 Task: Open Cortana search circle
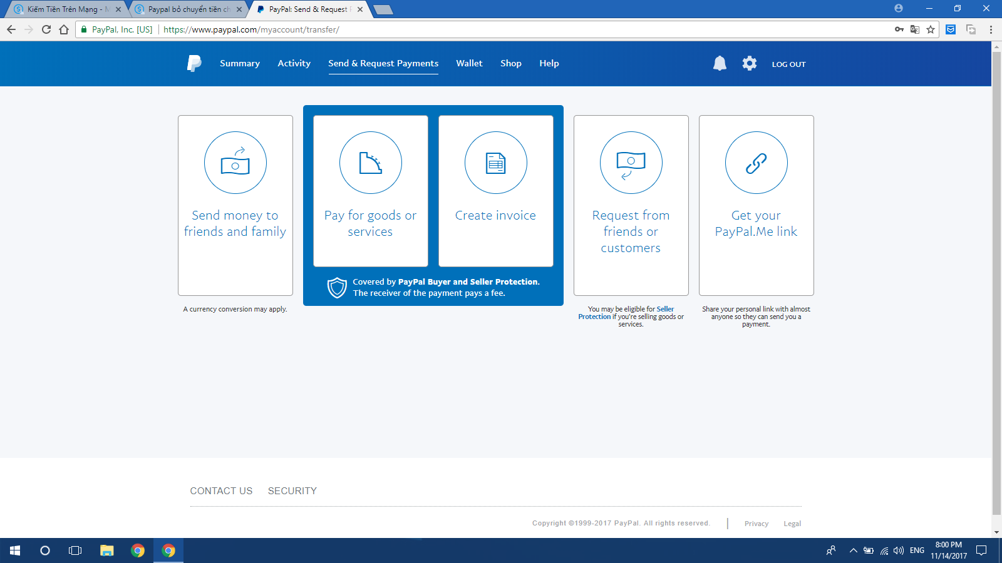(45, 550)
